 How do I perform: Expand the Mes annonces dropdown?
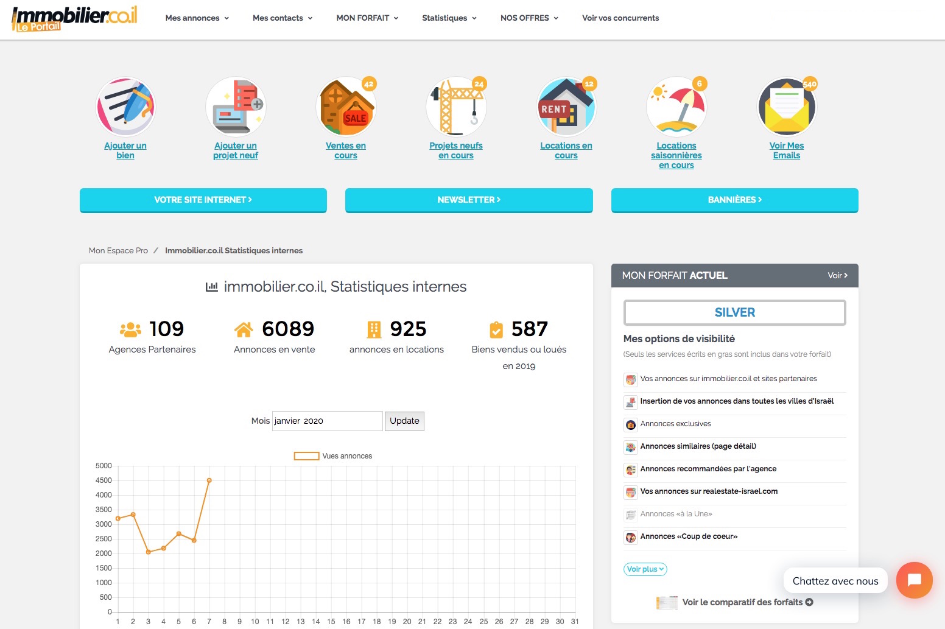[x=196, y=18]
